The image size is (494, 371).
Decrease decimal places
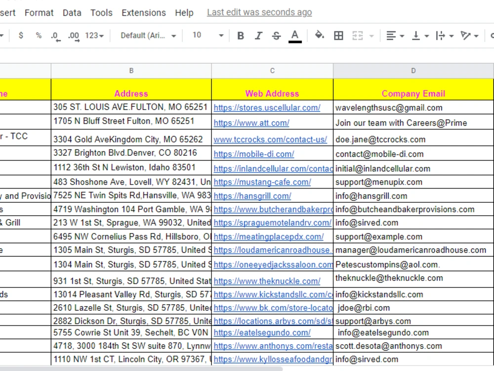click(x=55, y=36)
